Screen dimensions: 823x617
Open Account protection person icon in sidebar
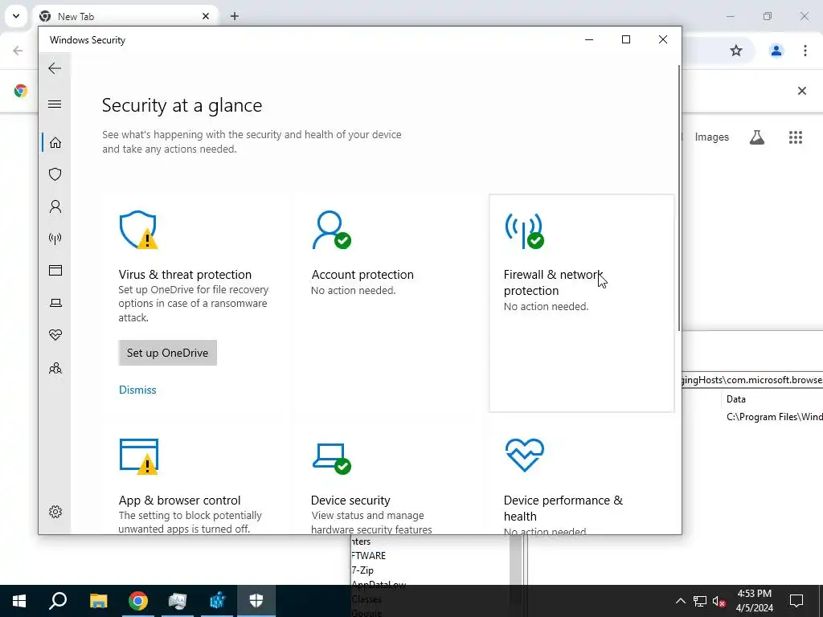(x=55, y=206)
